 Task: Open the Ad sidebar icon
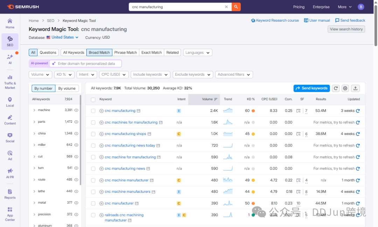[10, 155]
